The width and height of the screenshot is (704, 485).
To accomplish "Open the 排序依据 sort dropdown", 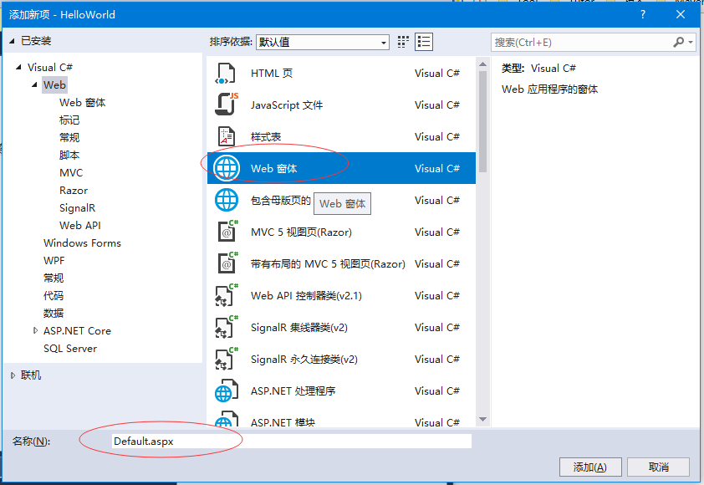I will pos(322,42).
